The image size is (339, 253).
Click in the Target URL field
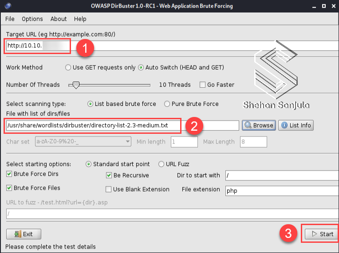click(172, 46)
